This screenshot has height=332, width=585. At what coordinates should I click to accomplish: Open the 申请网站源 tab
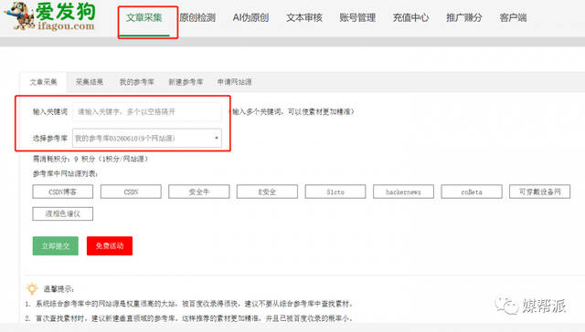234,82
